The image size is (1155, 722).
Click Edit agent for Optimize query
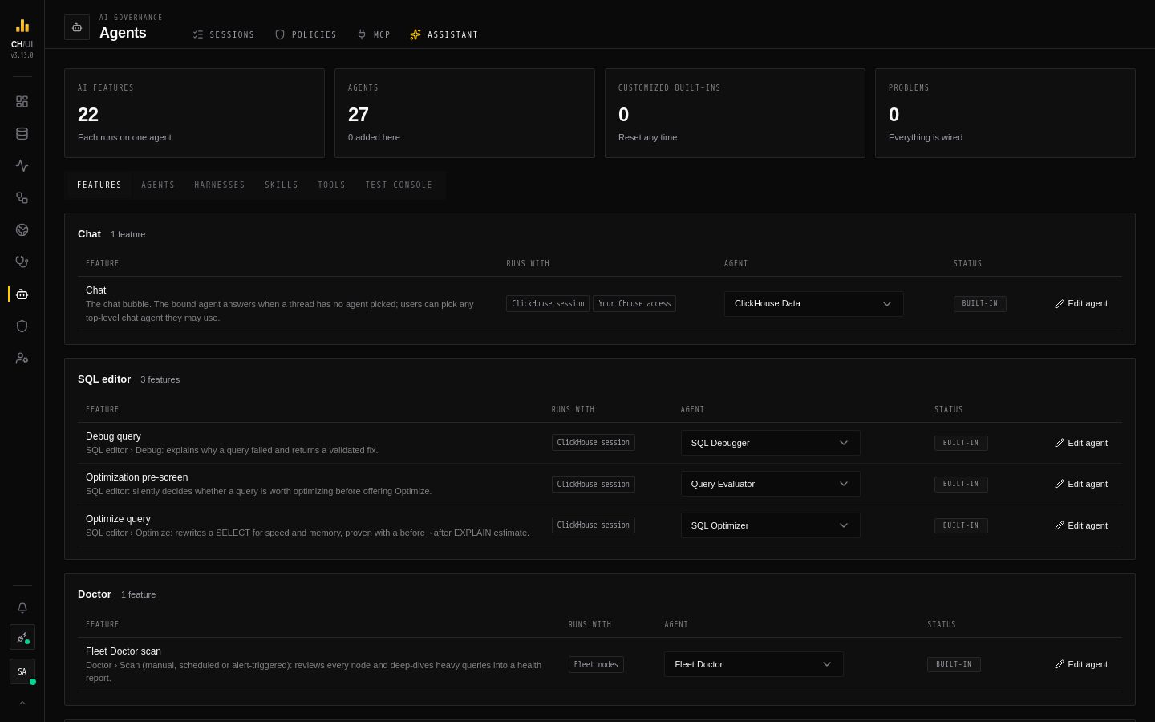1081,525
